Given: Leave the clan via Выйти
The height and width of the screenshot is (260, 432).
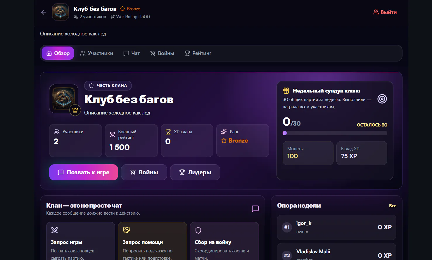Looking at the screenshot, I should [385, 12].
